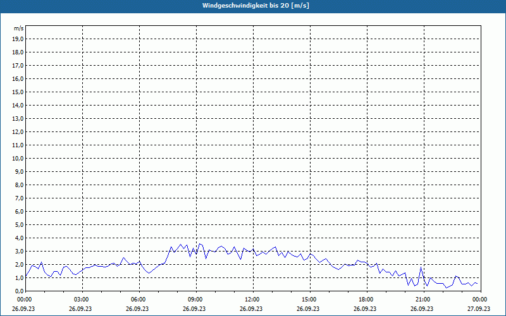This screenshot has height=316, width=506.
Task: Click the 26.09.23 date beneath 12:00
Action: pyautogui.click(x=251, y=308)
